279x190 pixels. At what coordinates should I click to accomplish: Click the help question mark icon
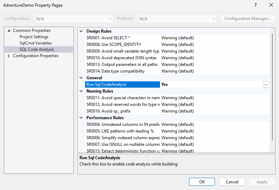pos(256,5)
